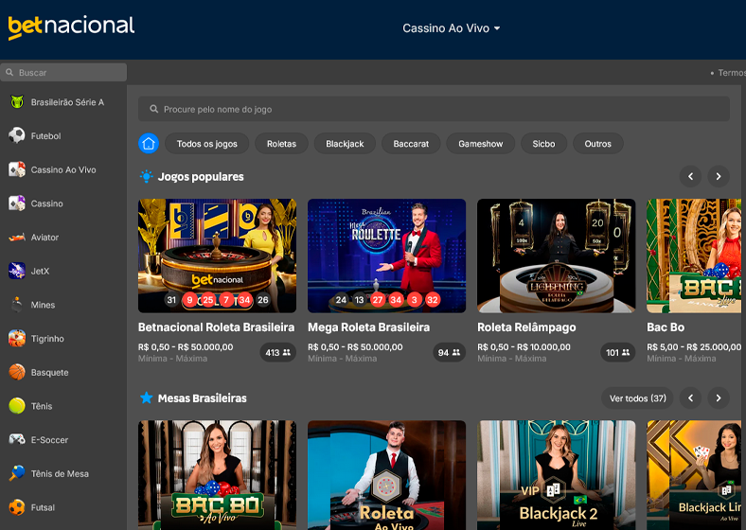
Task: Click the Termos link at top right
Action: coord(732,73)
